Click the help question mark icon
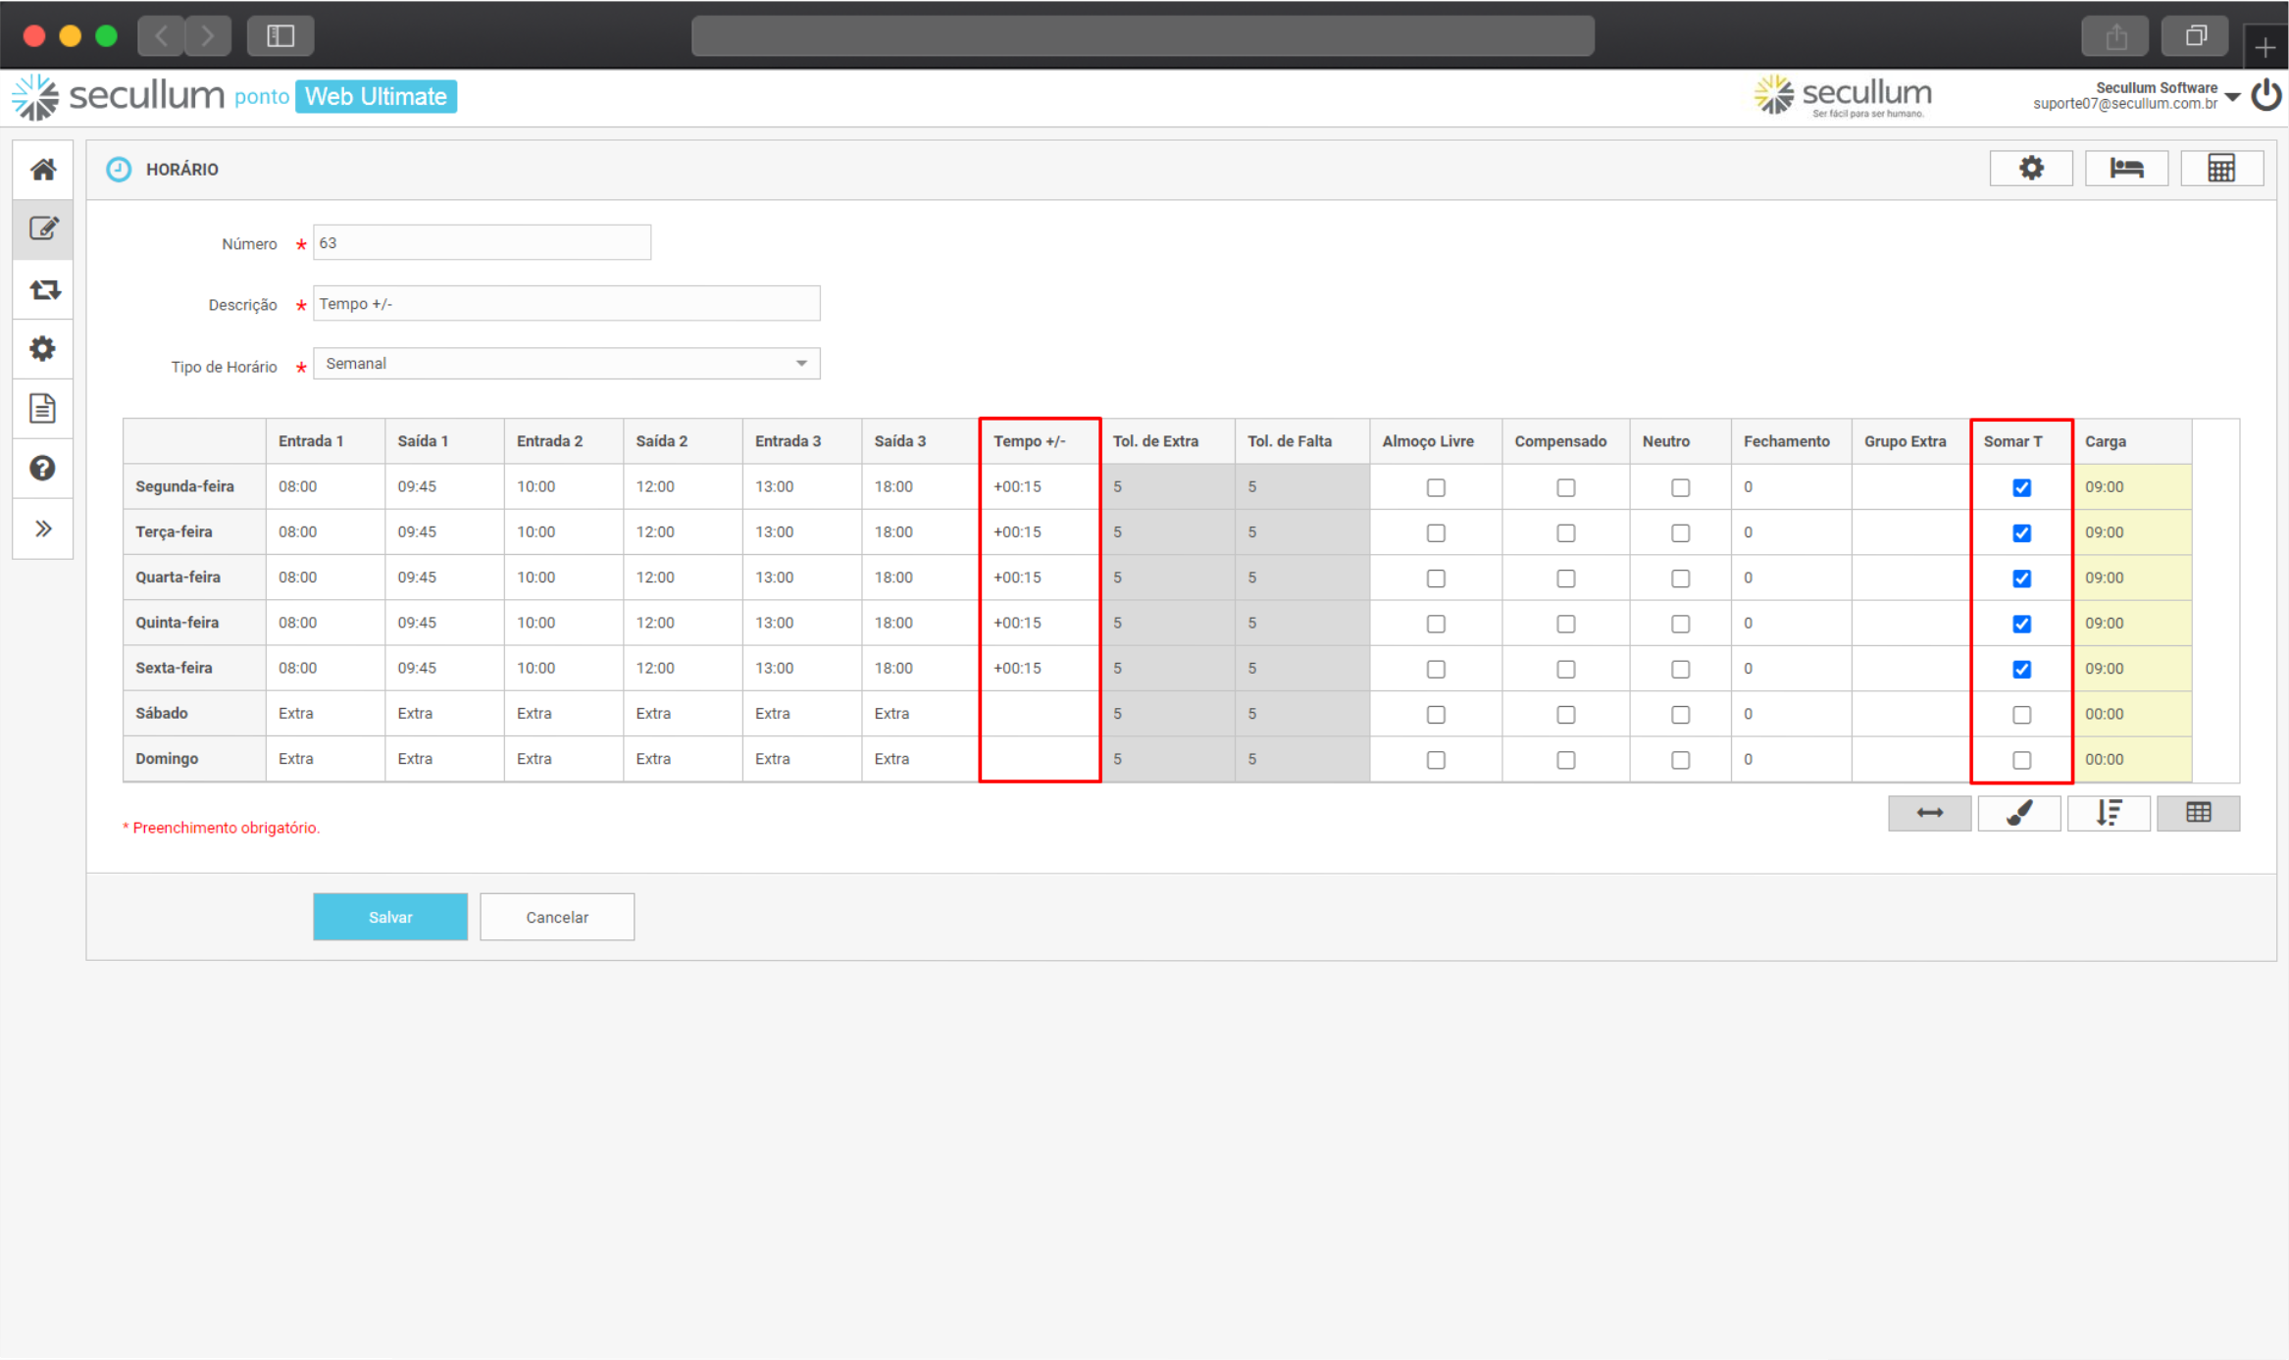 point(42,468)
